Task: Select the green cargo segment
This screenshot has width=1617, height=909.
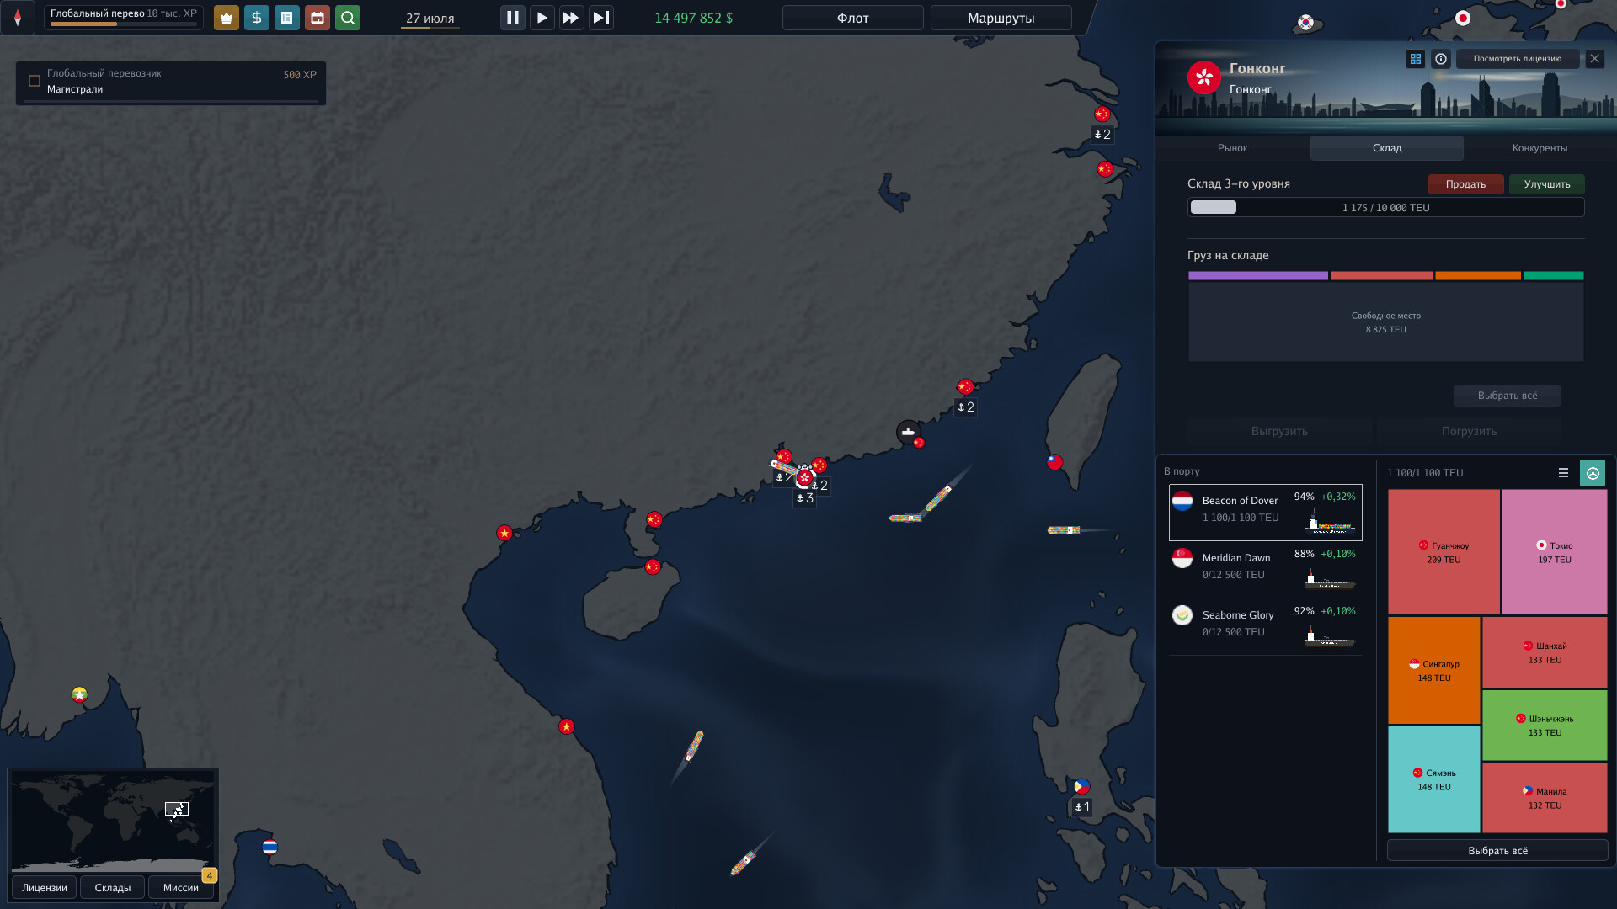Action: (x=1553, y=276)
